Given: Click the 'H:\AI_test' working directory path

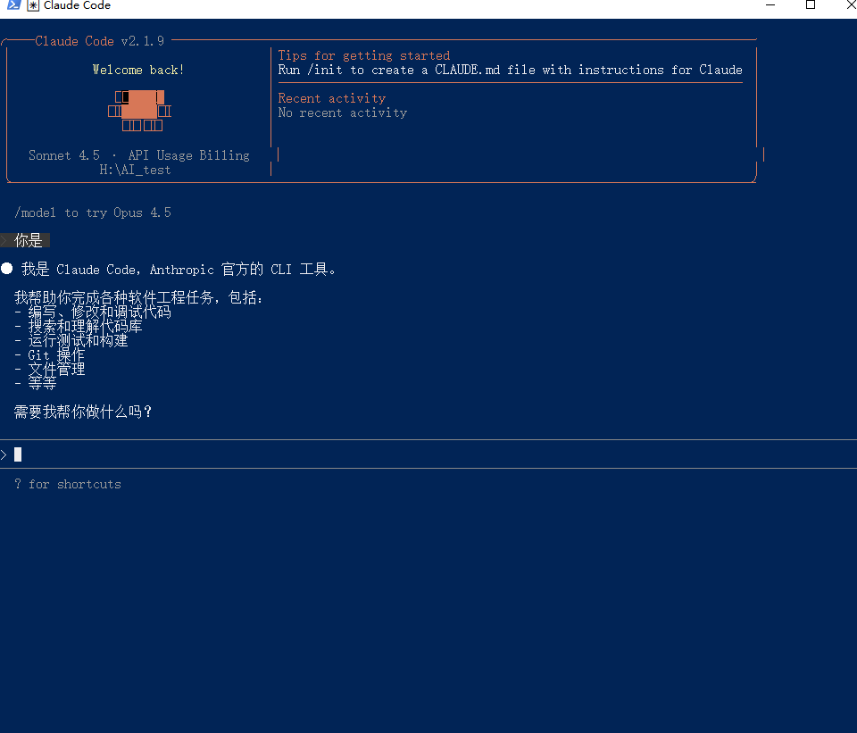Looking at the screenshot, I should 135,170.
